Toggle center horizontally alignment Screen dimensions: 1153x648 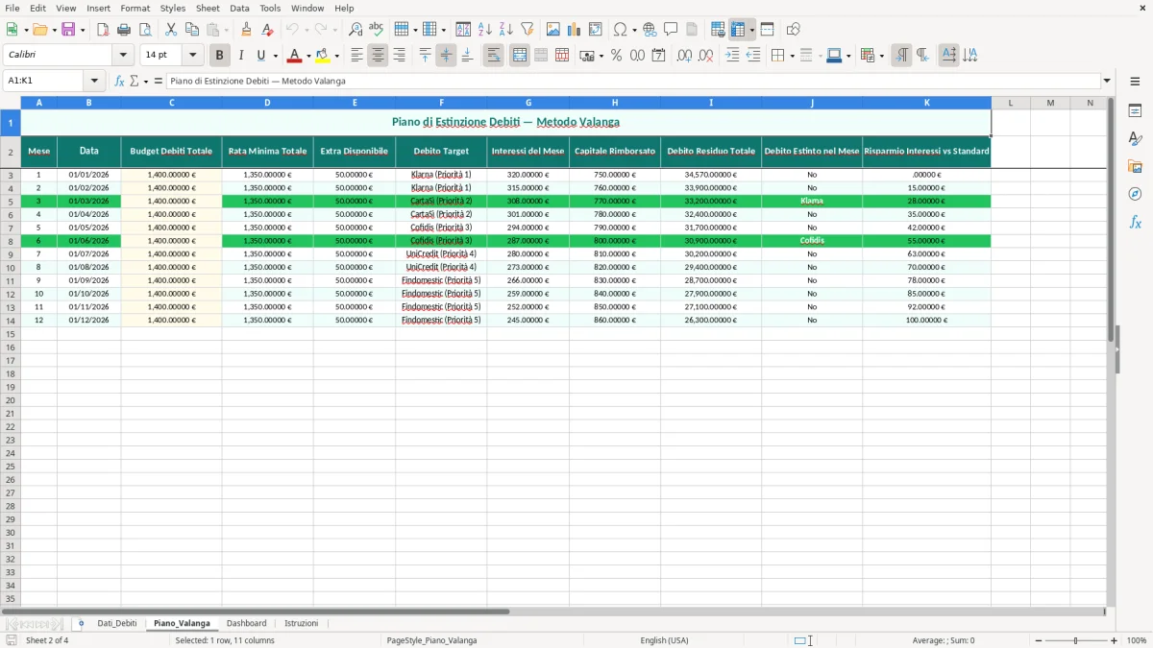click(378, 56)
